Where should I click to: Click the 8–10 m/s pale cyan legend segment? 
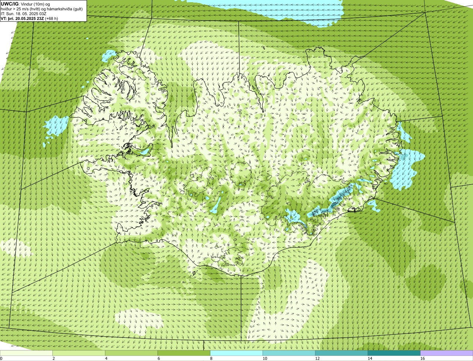coord(236,353)
